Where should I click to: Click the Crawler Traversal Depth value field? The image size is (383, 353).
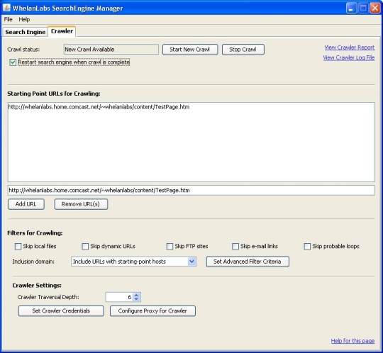tap(119, 297)
